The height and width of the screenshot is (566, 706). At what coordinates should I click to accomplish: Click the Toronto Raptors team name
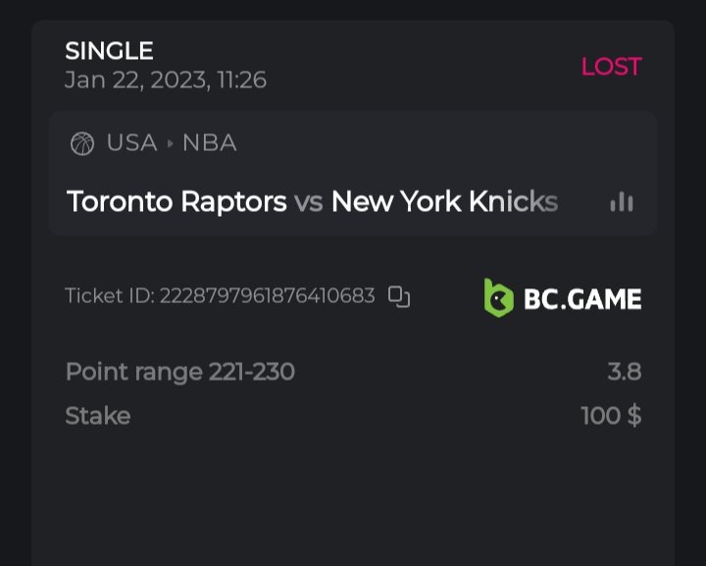click(176, 202)
